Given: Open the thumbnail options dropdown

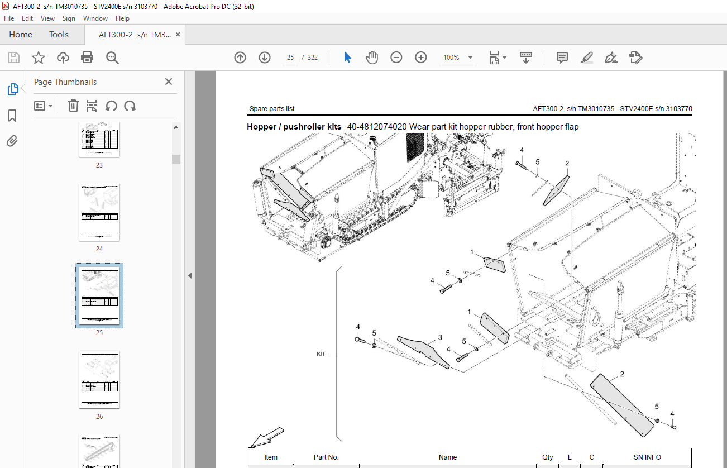Looking at the screenshot, I should [x=43, y=106].
